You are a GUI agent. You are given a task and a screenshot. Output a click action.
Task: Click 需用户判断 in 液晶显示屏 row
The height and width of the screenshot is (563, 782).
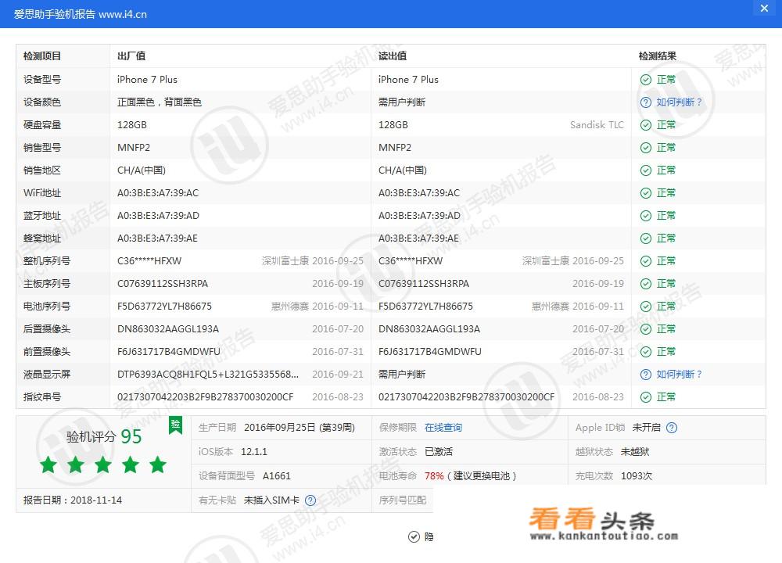click(x=401, y=375)
